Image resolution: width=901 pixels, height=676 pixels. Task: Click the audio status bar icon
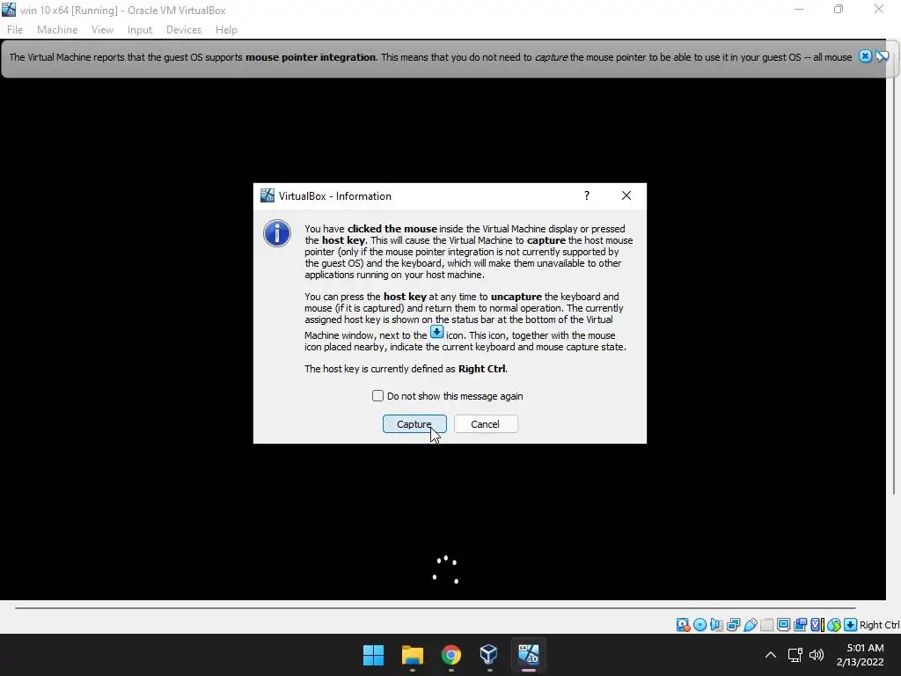[x=716, y=625]
